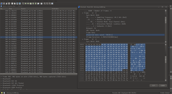Select packet 503 at time 14.924662
The height and width of the screenshot is (94, 172).
(x=39, y=39)
